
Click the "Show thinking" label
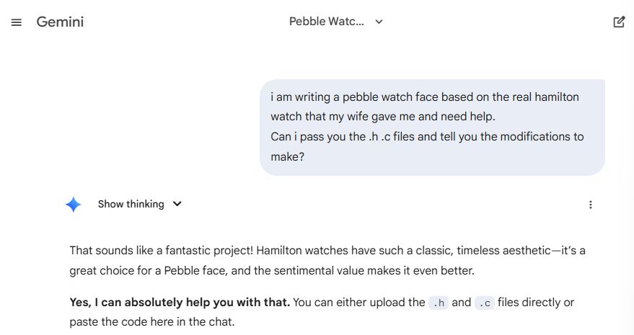tap(131, 205)
